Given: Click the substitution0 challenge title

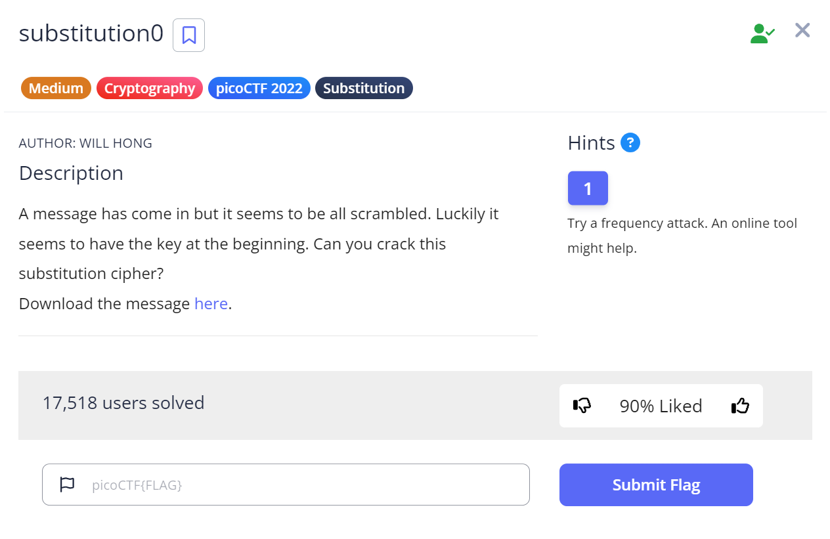Looking at the screenshot, I should [91, 33].
